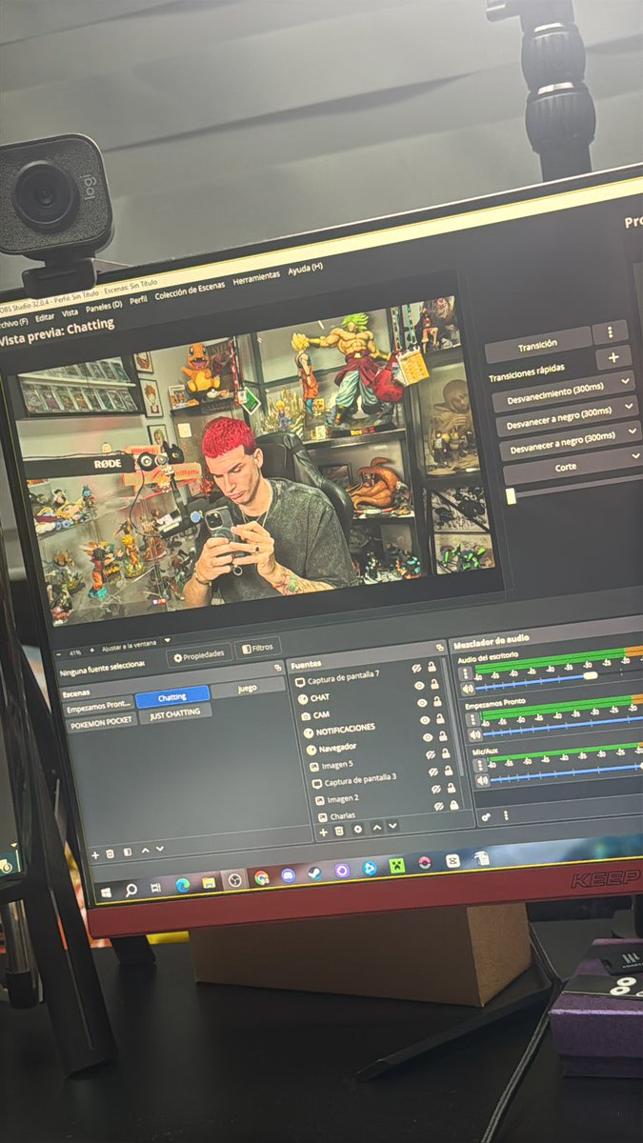Hide the CAM source
643x1143 pixels.
422,702
